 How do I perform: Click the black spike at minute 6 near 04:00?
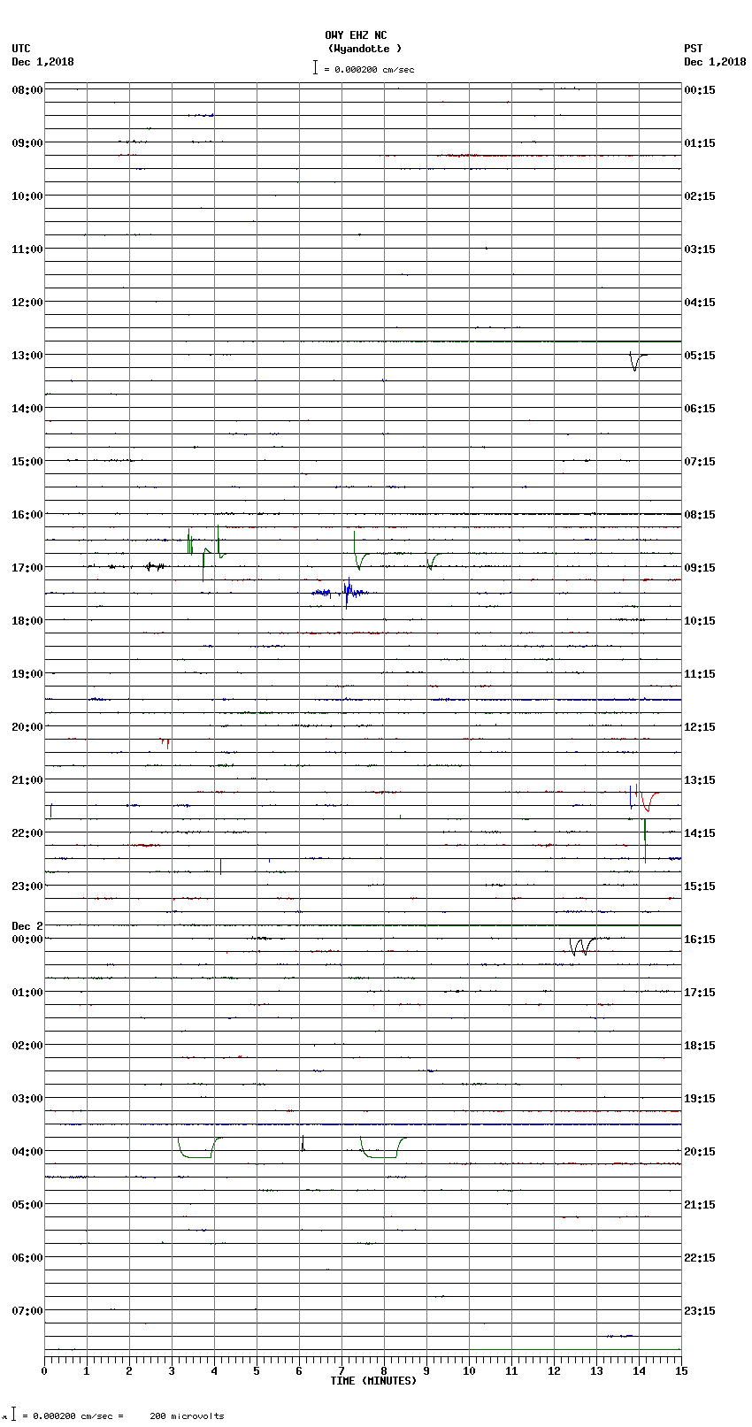(x=303, y=1143)
